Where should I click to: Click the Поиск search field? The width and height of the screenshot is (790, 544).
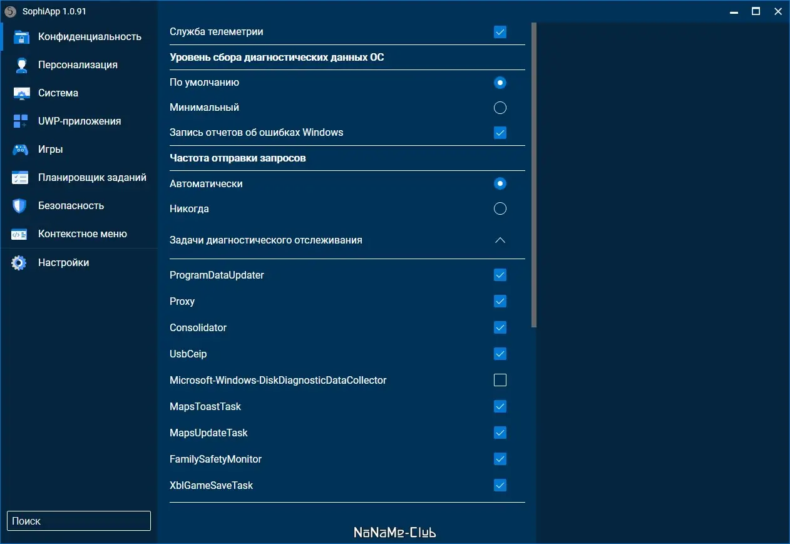(x=79, y=521)
